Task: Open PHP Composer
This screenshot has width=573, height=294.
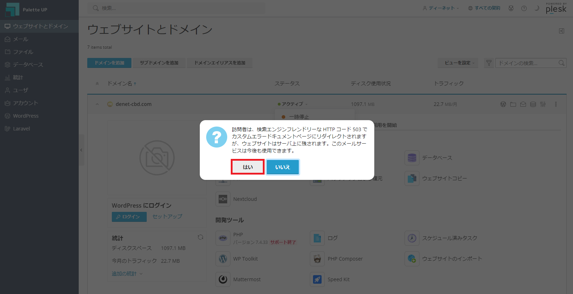Action: (x=337, y=259)
